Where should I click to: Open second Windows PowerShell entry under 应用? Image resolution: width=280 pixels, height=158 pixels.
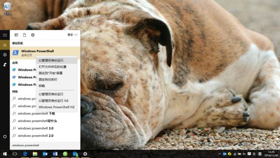pos(23,77)
